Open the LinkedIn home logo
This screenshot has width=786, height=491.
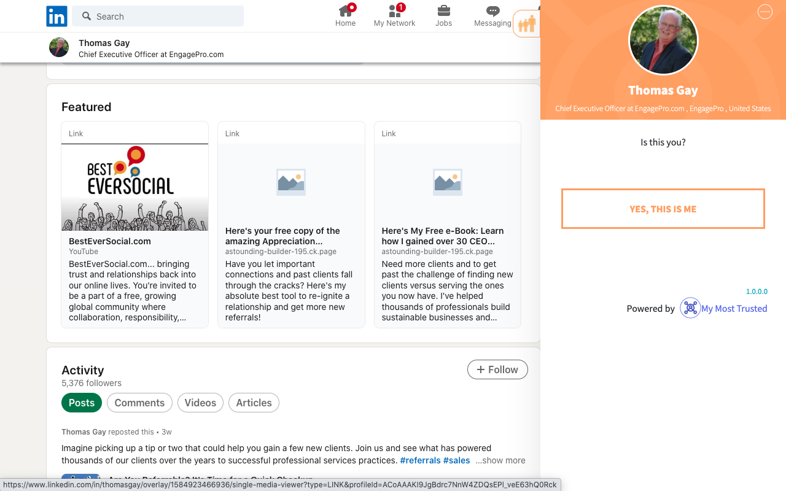[x=56, y=17]
